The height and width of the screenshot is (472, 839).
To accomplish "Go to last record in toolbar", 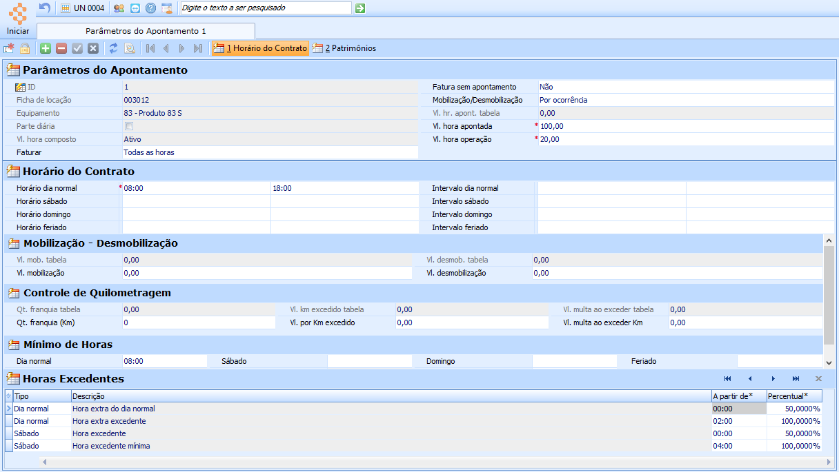I will (x=198, y=48).
